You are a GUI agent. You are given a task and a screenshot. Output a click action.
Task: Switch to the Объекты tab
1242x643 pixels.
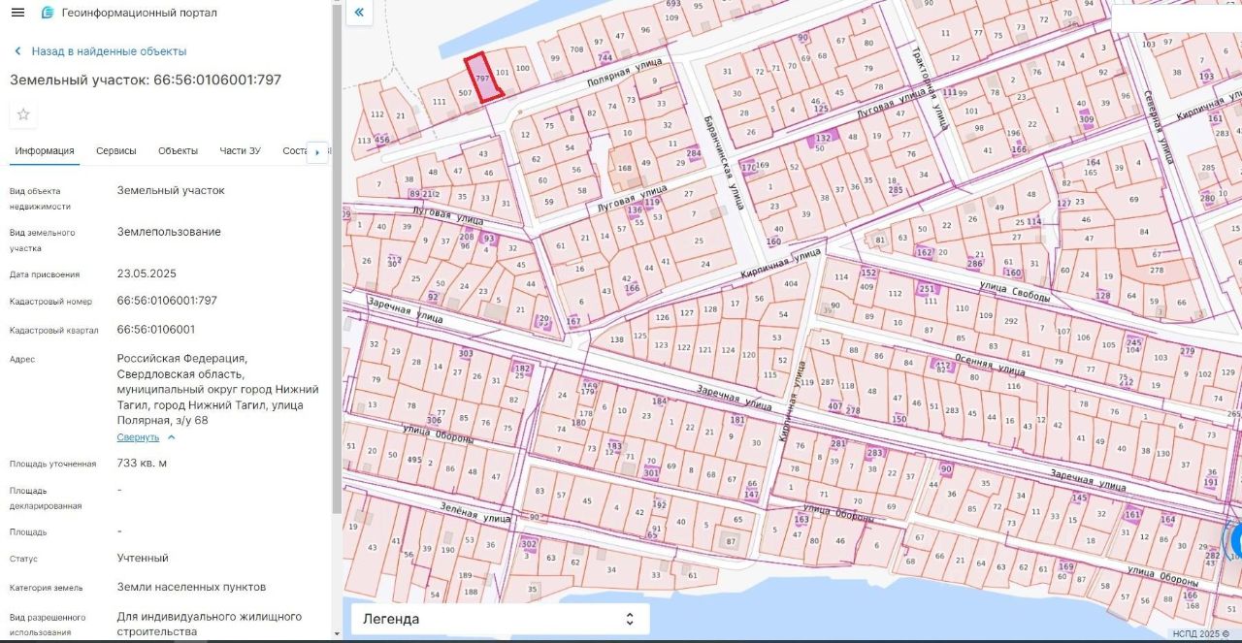(178, 150)
